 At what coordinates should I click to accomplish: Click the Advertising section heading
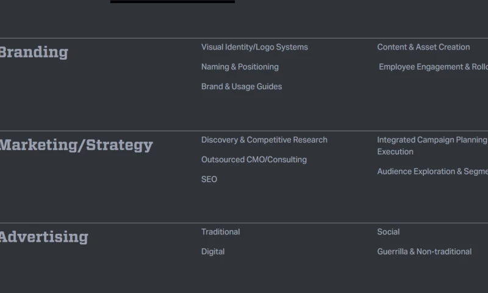pos(44,237)
